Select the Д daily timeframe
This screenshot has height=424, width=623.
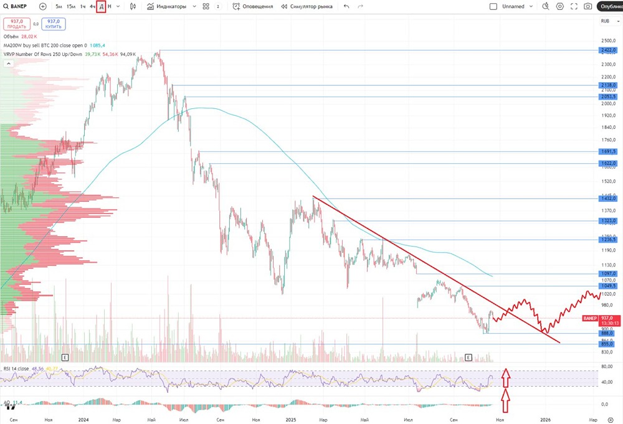click(102, 6)
